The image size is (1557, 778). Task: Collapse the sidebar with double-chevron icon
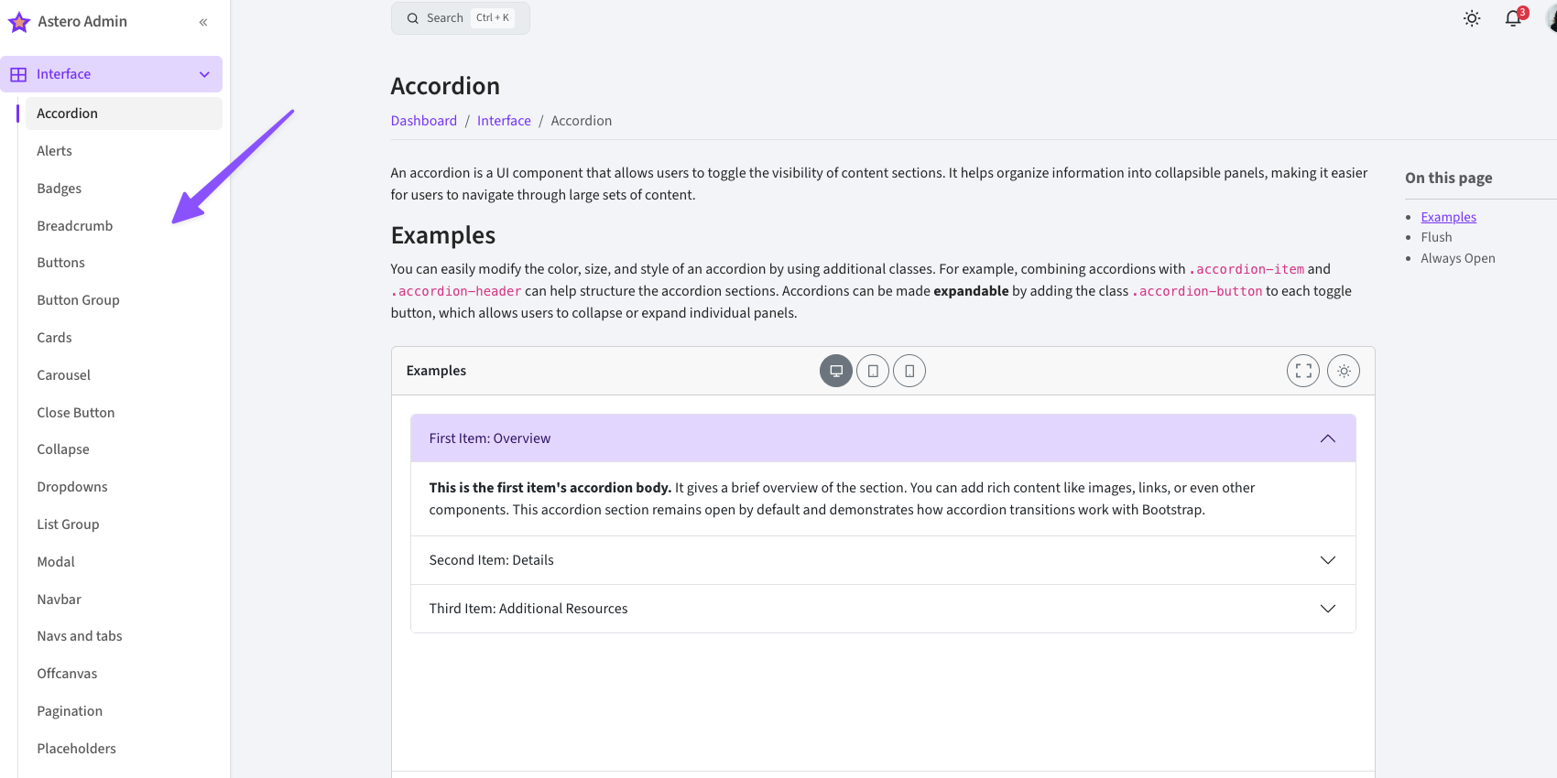pyautogui.click(x=203, y=22)
